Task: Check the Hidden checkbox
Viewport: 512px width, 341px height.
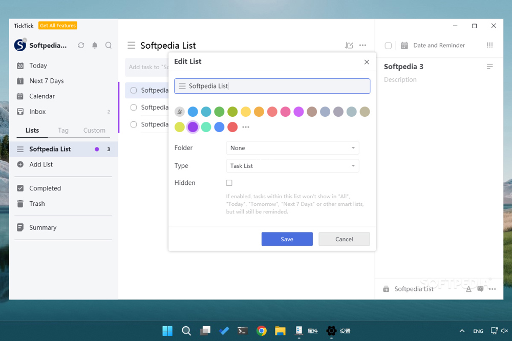Action: tap(229, 183)
